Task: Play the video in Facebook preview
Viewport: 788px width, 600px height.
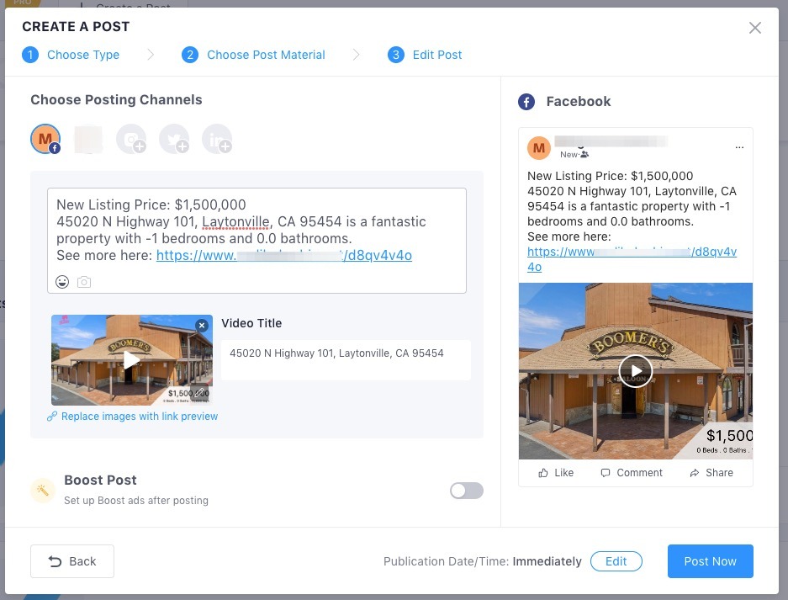Action: (x=636, y=371)
